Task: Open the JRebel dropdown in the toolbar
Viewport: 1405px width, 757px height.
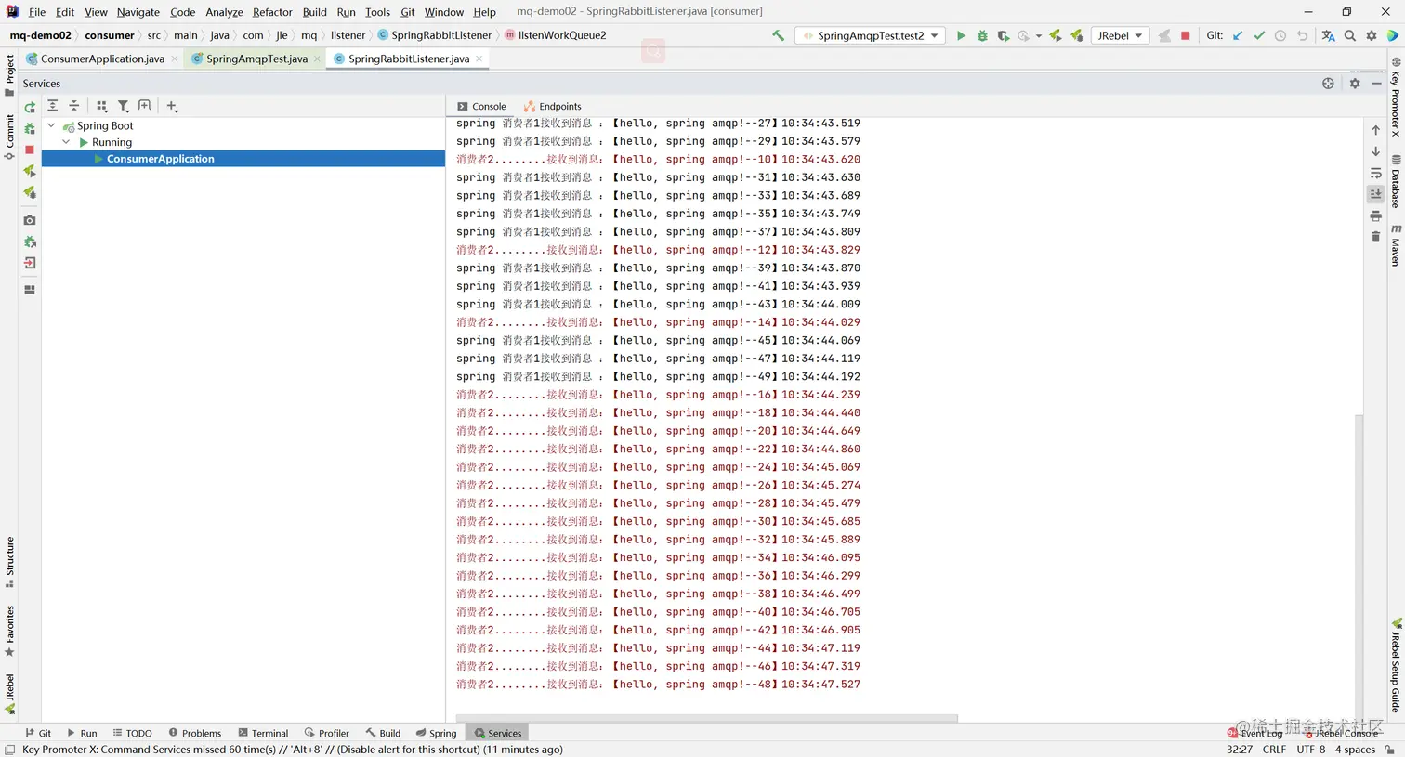Action: (x=1120, y=35)
